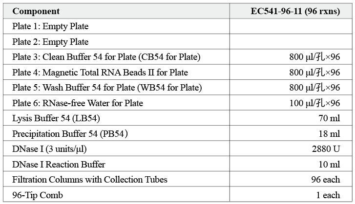Click the Component column header
The width and height of the screenshot is (355, 204).
click(36, 11)
